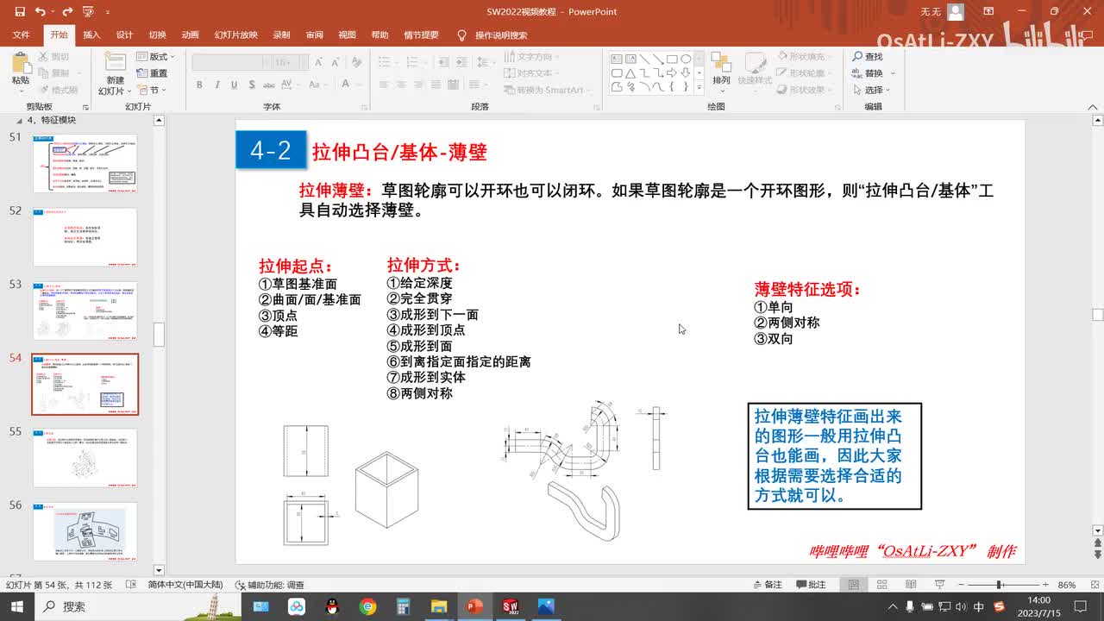Switch to Normal view in the status bar
1104x621 pixels.
(854, 585)
